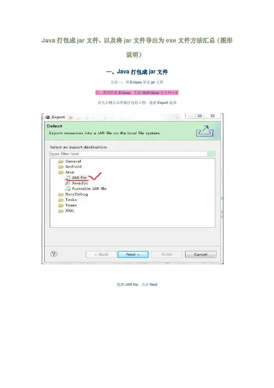Click the Run/Debug folder icon
The width and height of the screenshot is (274, 388).
61,195
